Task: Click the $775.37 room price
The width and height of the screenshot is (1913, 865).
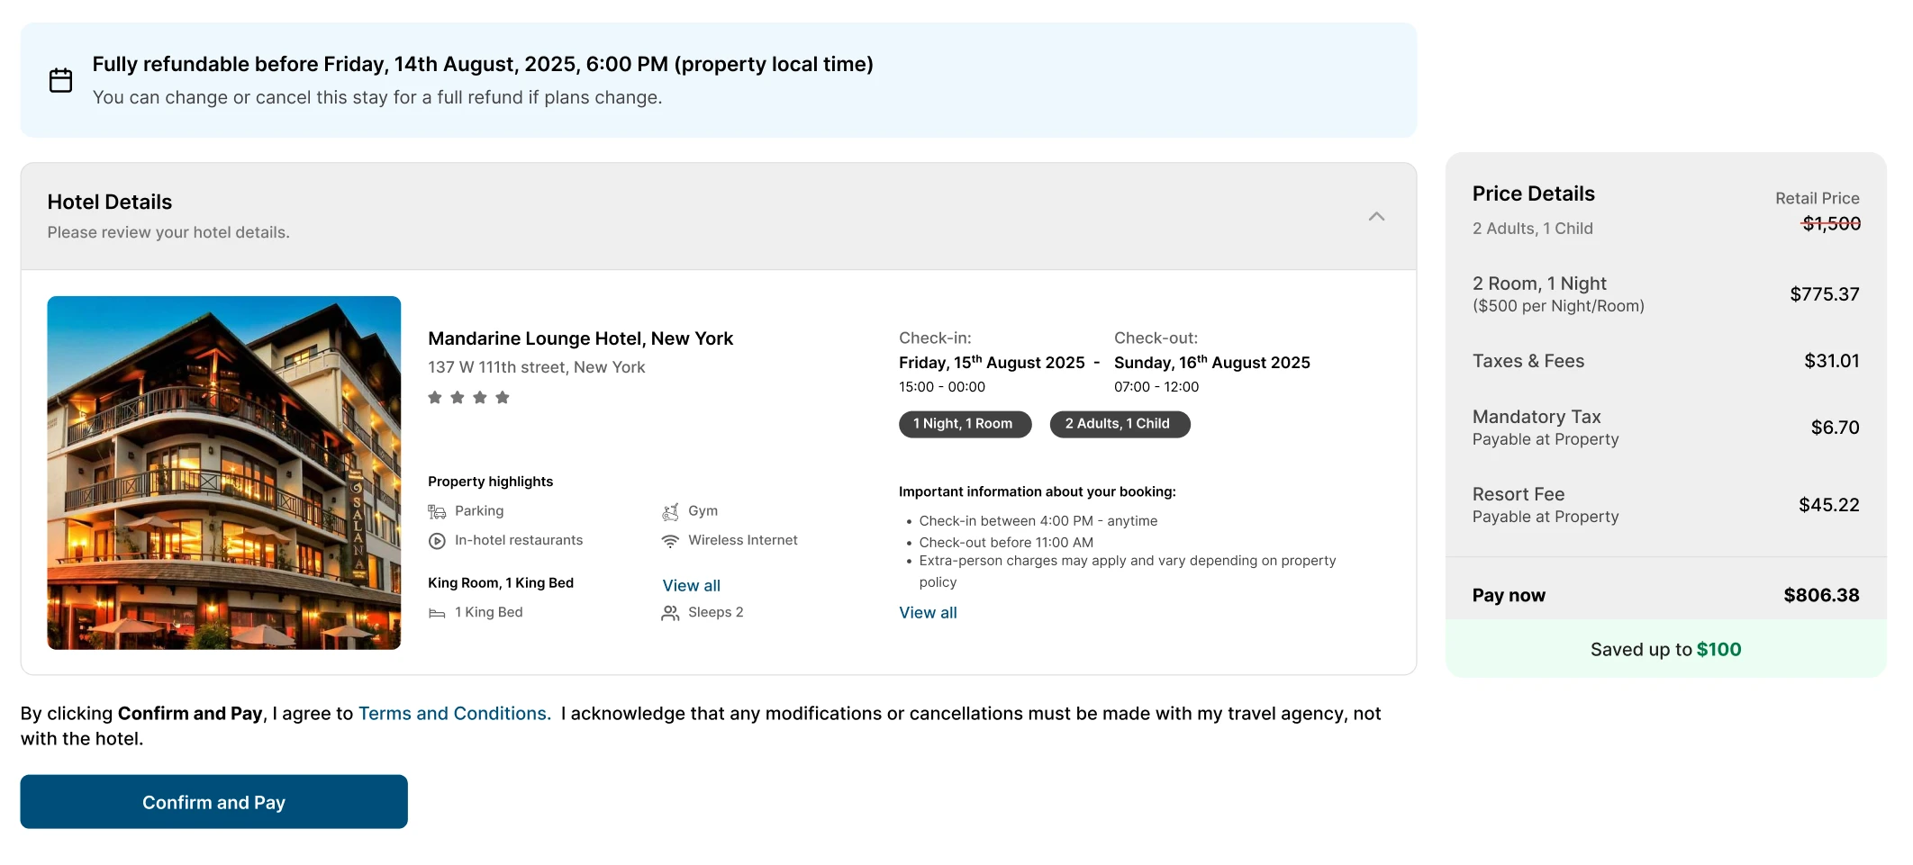Action: (x=1825, y=294)
